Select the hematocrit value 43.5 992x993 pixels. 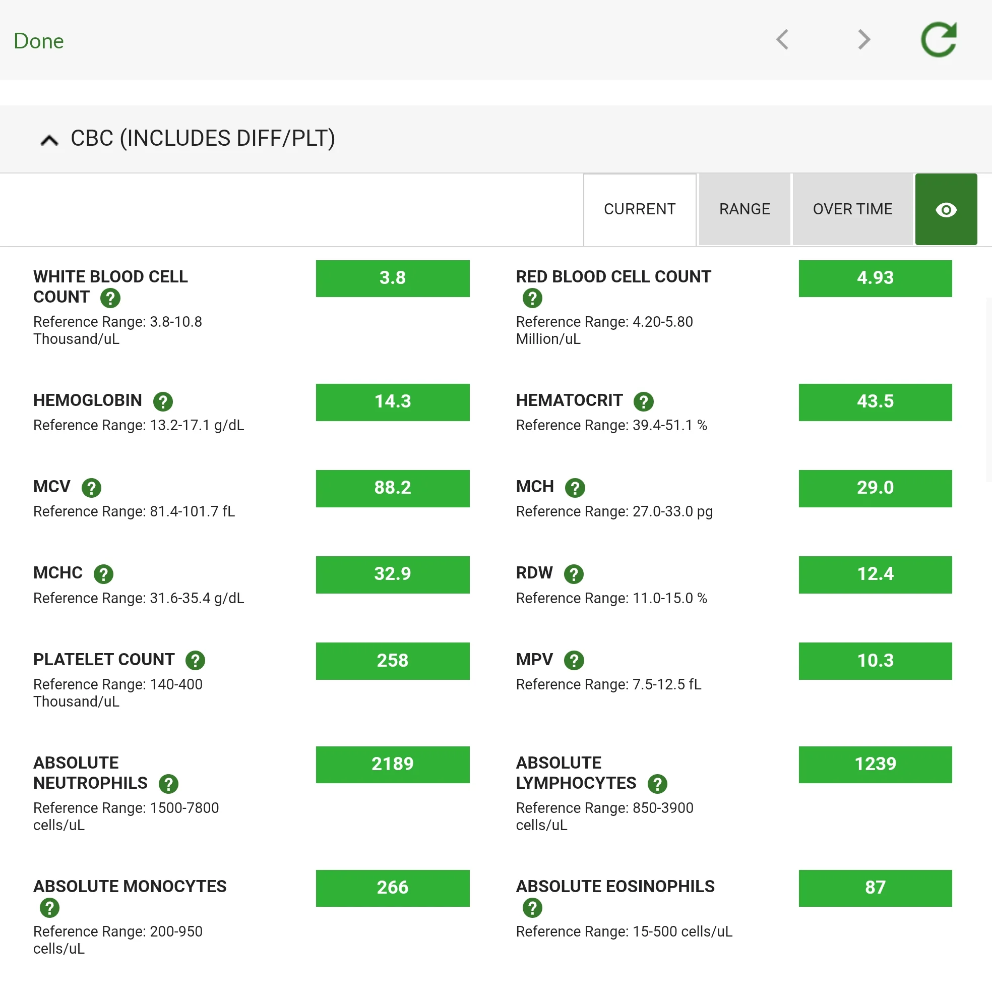tap(875, 402)
